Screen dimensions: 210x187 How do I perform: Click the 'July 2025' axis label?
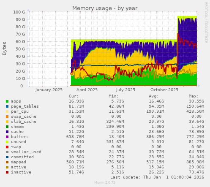(125, 90)
